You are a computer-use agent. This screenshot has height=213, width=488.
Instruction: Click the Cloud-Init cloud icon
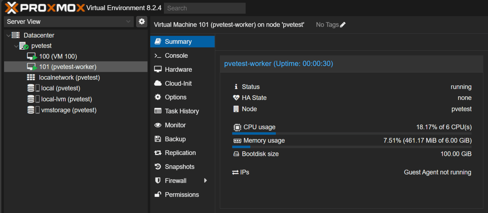(x=158, y=83)
